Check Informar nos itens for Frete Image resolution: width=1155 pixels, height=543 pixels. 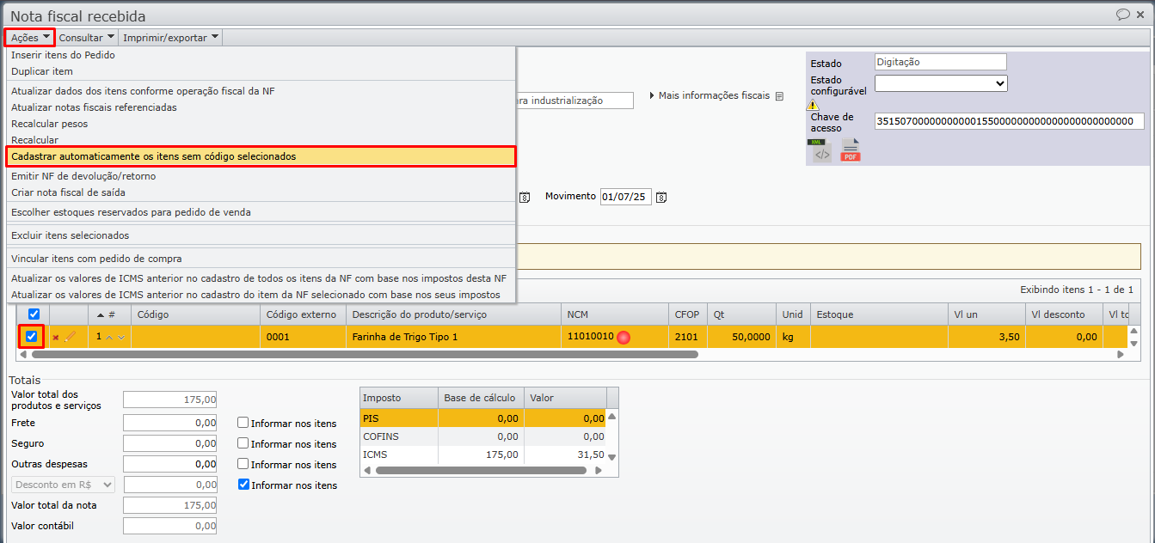tap(243, 423)
